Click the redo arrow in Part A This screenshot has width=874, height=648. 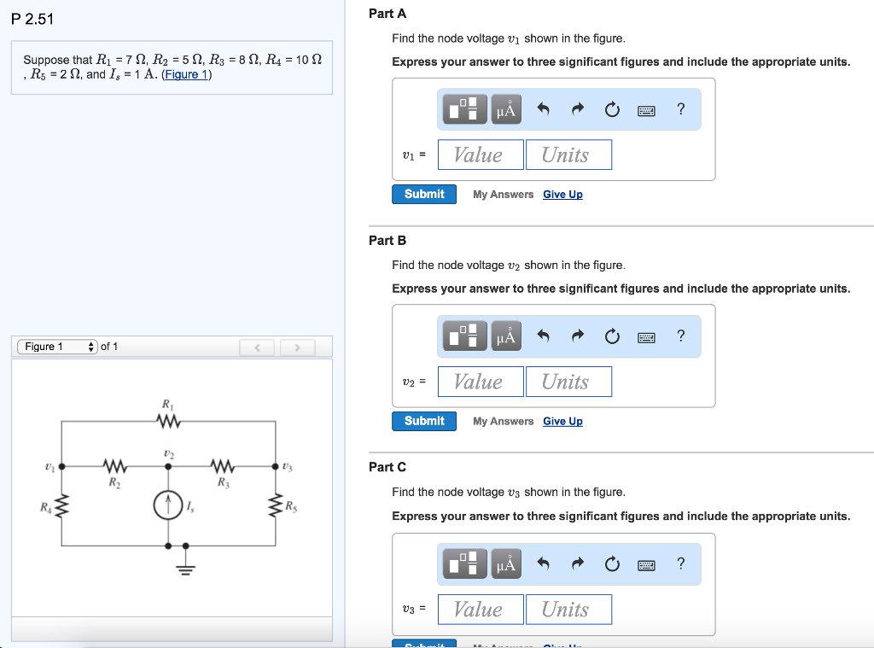point(577,109)
